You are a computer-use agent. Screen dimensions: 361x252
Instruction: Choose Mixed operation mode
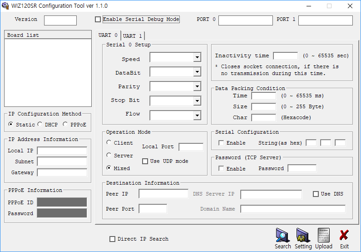(x=109, y=168)
